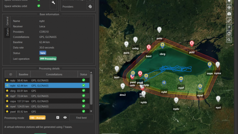Click the 30.0 seconds data rate value
Viewport: 238px width, 134px height.
pos(47,48)
